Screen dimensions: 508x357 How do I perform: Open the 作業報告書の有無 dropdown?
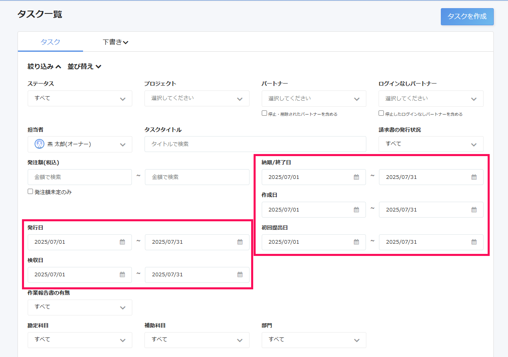(x=80, y=307)
